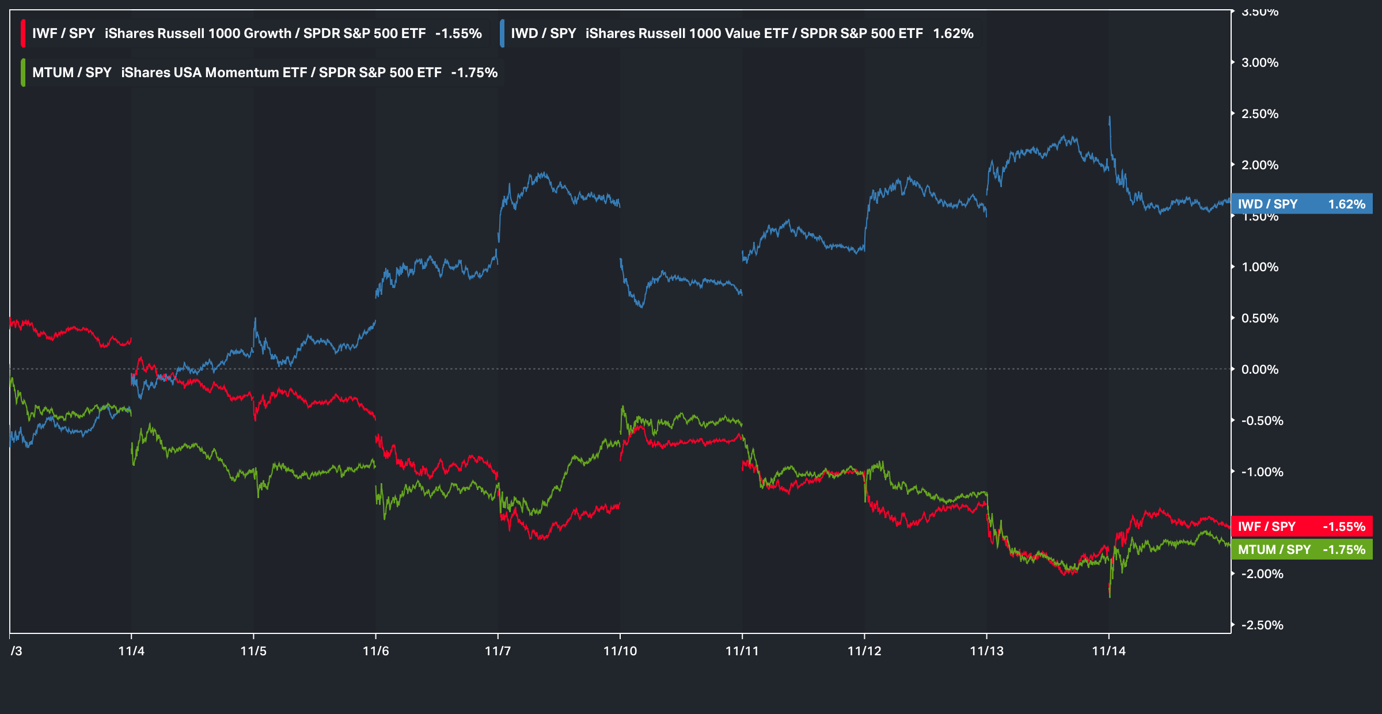The image size is (1382, 714).
Task: Click the -1.75% value in MTUM legend
Action: point(474,73)
